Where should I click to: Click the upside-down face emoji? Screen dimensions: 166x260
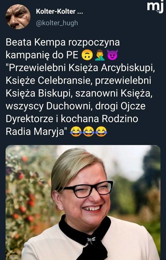(87, 55)
